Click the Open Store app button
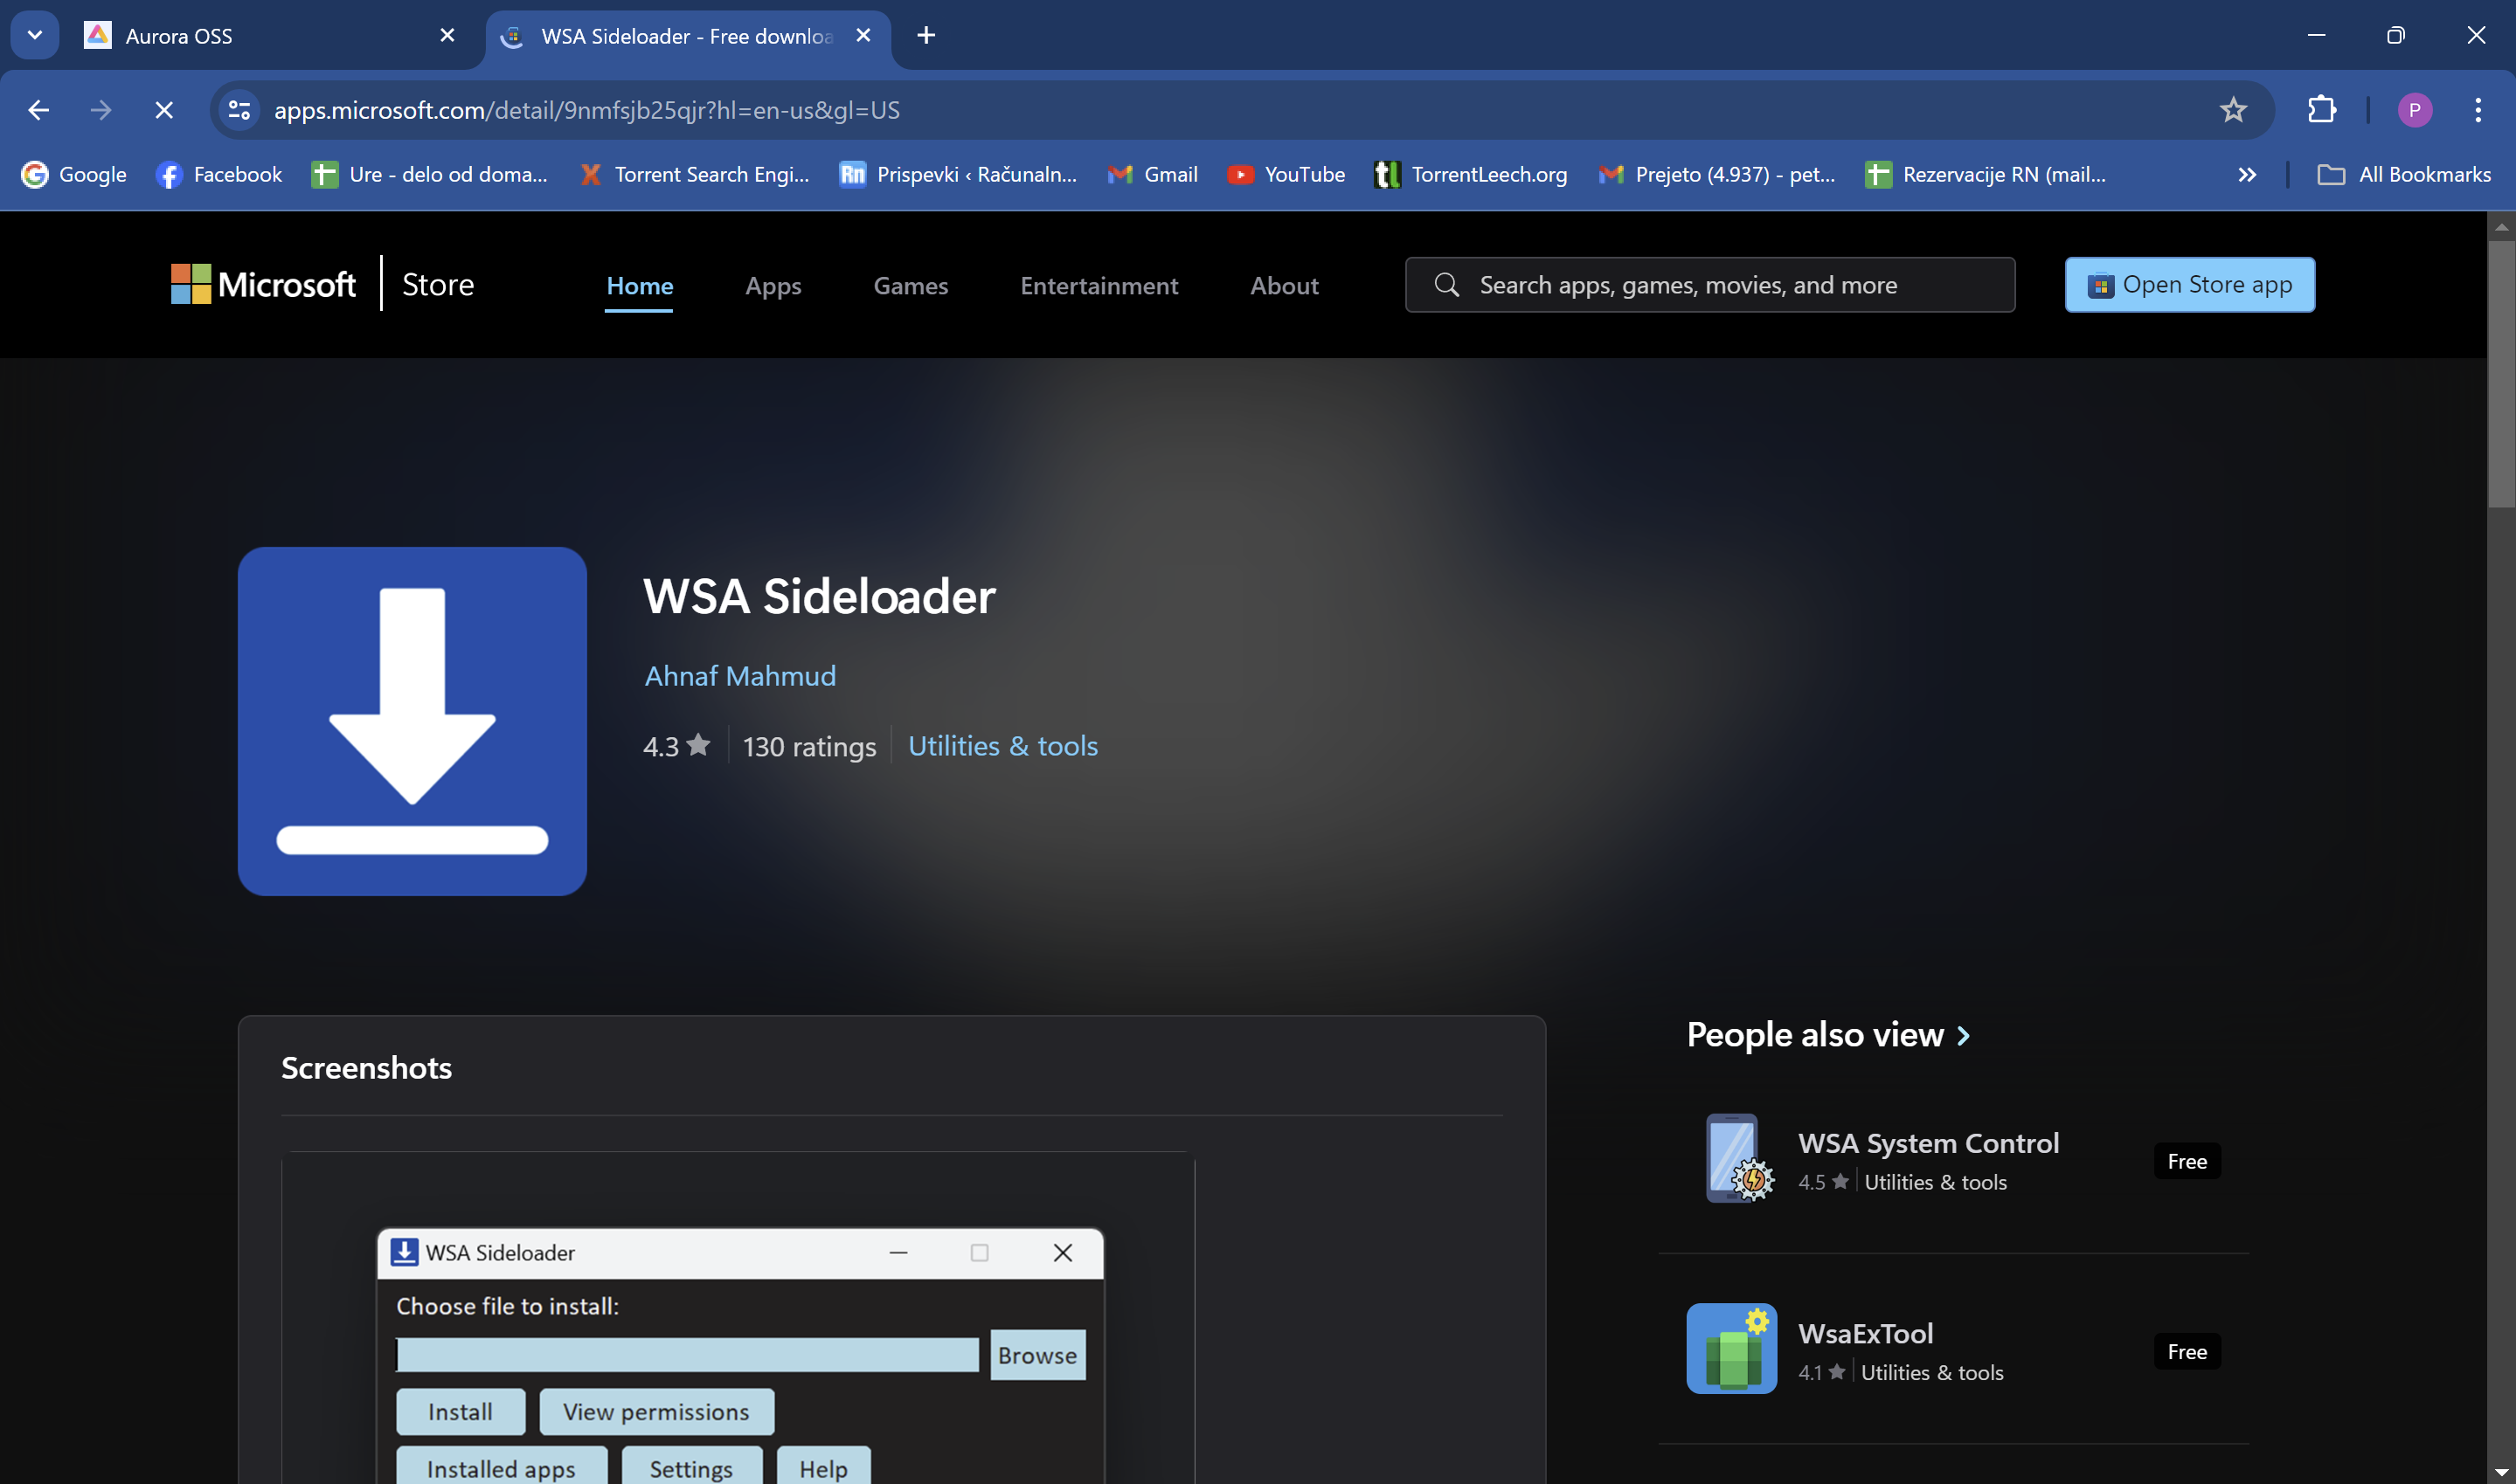Screen dimensions: 2516x1484 (2189, 285)
